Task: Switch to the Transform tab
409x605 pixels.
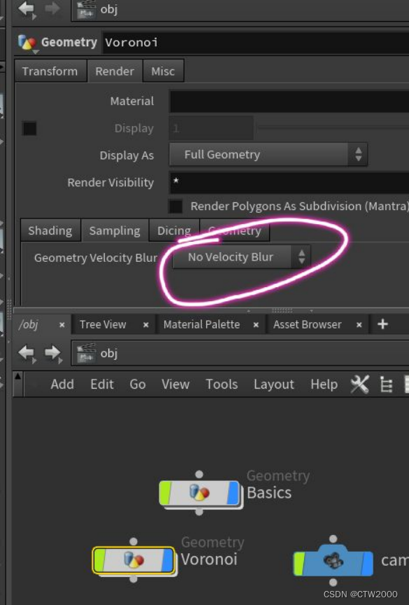Action: [x=50, y=71]
